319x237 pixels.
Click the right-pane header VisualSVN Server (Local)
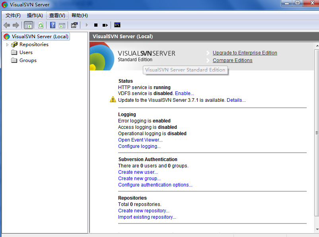point(123,37)
